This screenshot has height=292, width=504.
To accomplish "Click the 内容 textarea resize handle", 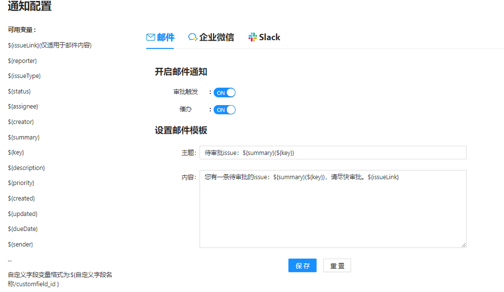I will [464, 245].
